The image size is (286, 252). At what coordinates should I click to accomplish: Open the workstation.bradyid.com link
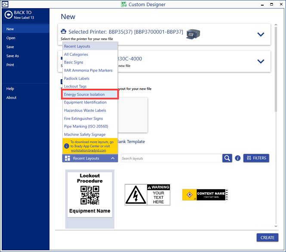point(89,150)
